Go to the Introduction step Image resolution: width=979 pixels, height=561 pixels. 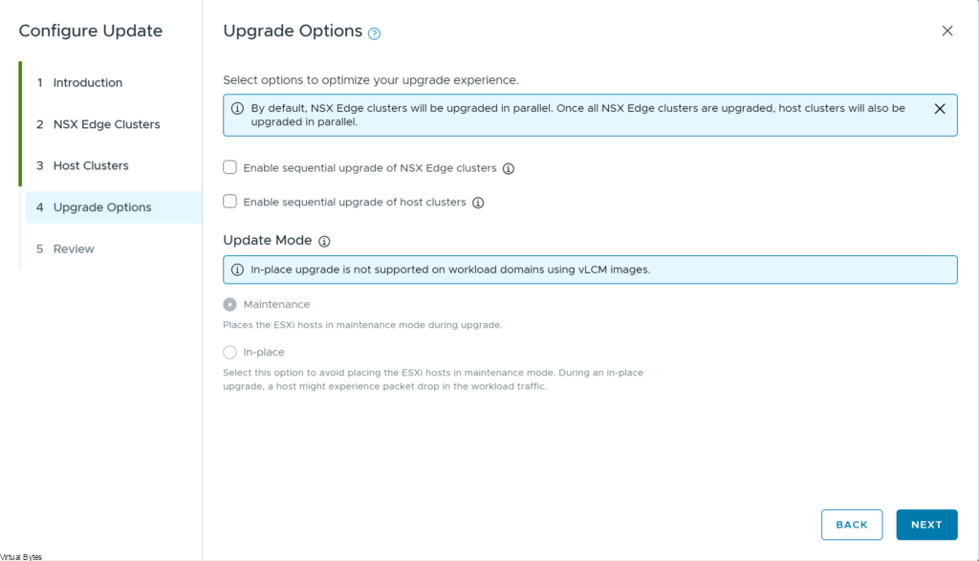[87, 83]
